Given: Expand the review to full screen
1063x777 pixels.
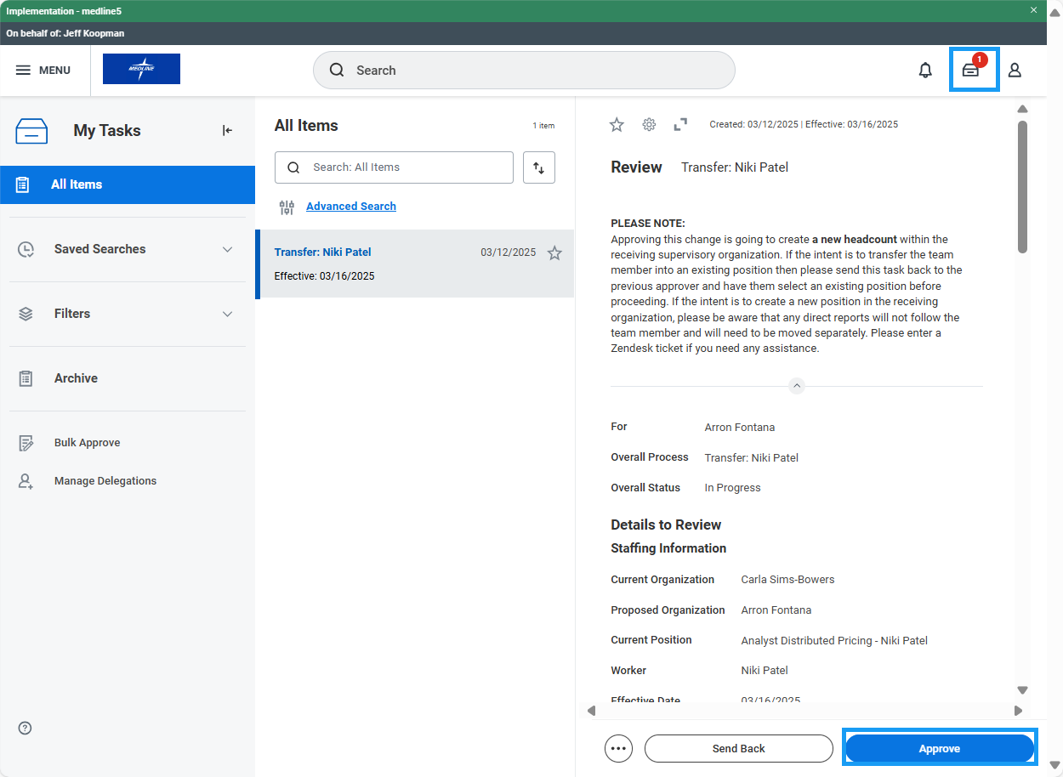Looking at the screenshot, I should [679, 124].
